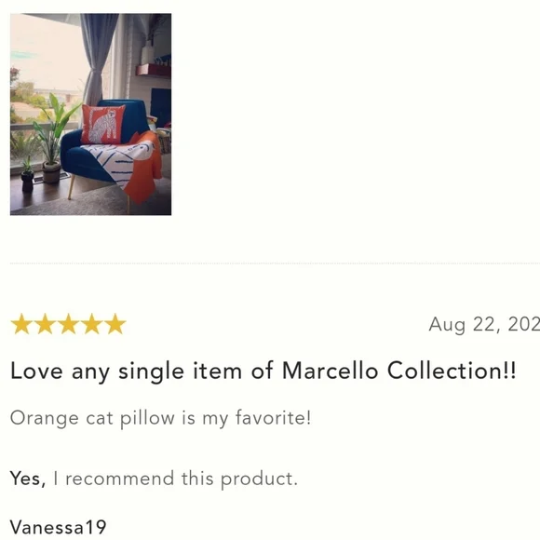Click the dotted divider above the review
The height and width of the screenshot is (540, 540).
click(x=275, y=263)
